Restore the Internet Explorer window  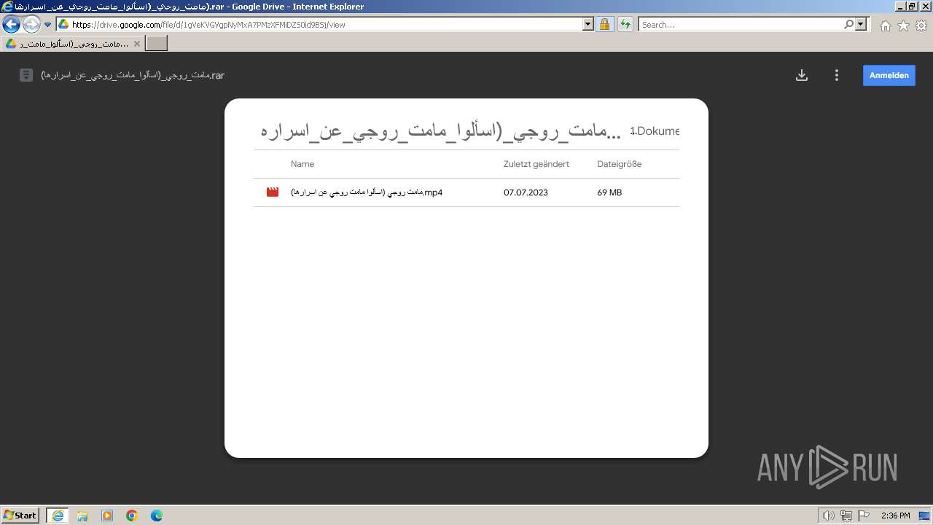tap(911, 6)
